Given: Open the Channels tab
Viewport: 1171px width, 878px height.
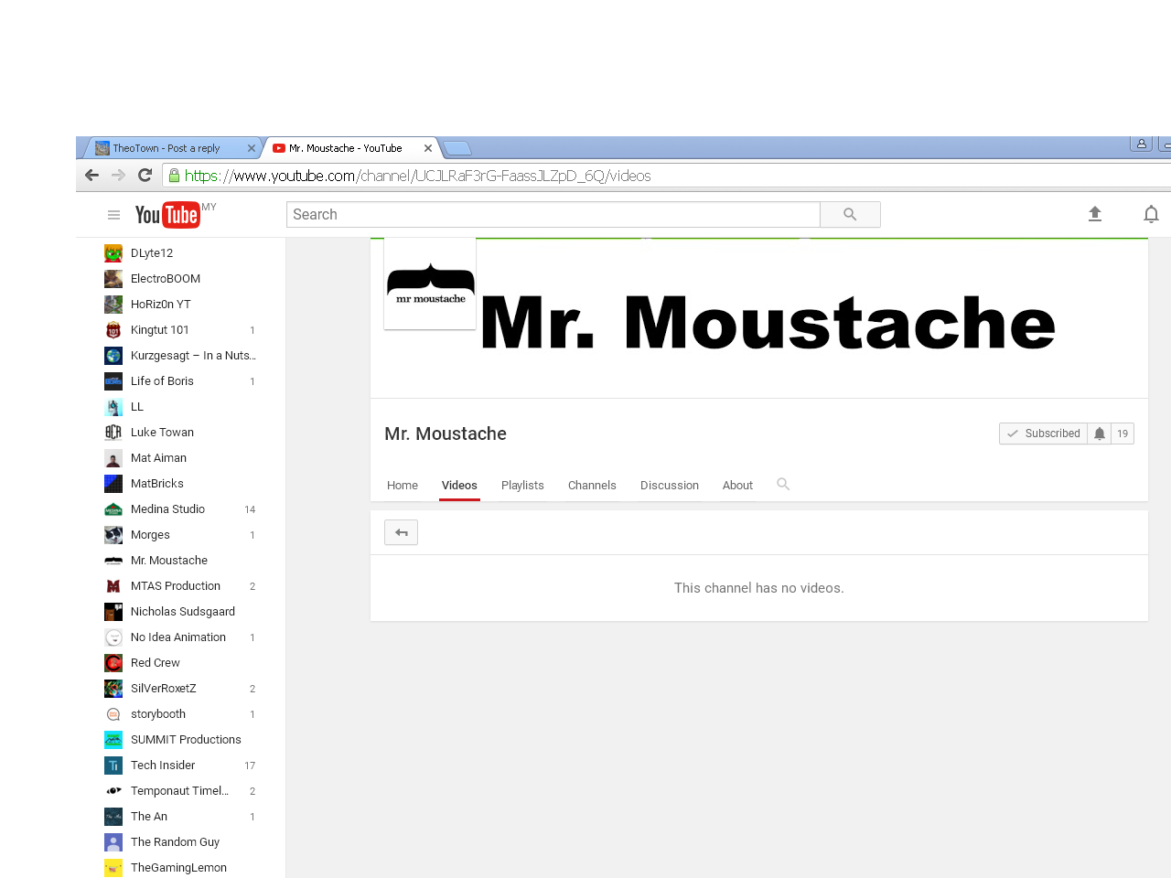Looking at the screenshot, I should click(x=592, y=486).
